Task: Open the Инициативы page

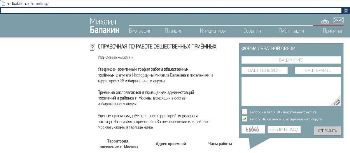Action: coord(213,31)
